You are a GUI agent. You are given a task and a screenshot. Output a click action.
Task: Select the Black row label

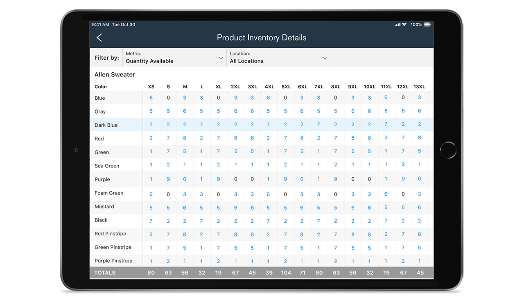(101, 220)
